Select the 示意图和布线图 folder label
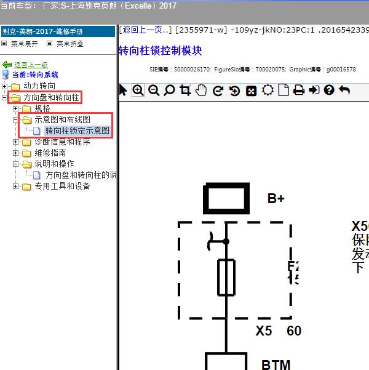This screenshot has width=369, height=370. 63,119
